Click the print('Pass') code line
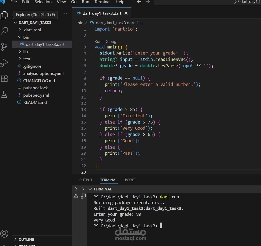The image size is (261, 246). pos(122,153)
